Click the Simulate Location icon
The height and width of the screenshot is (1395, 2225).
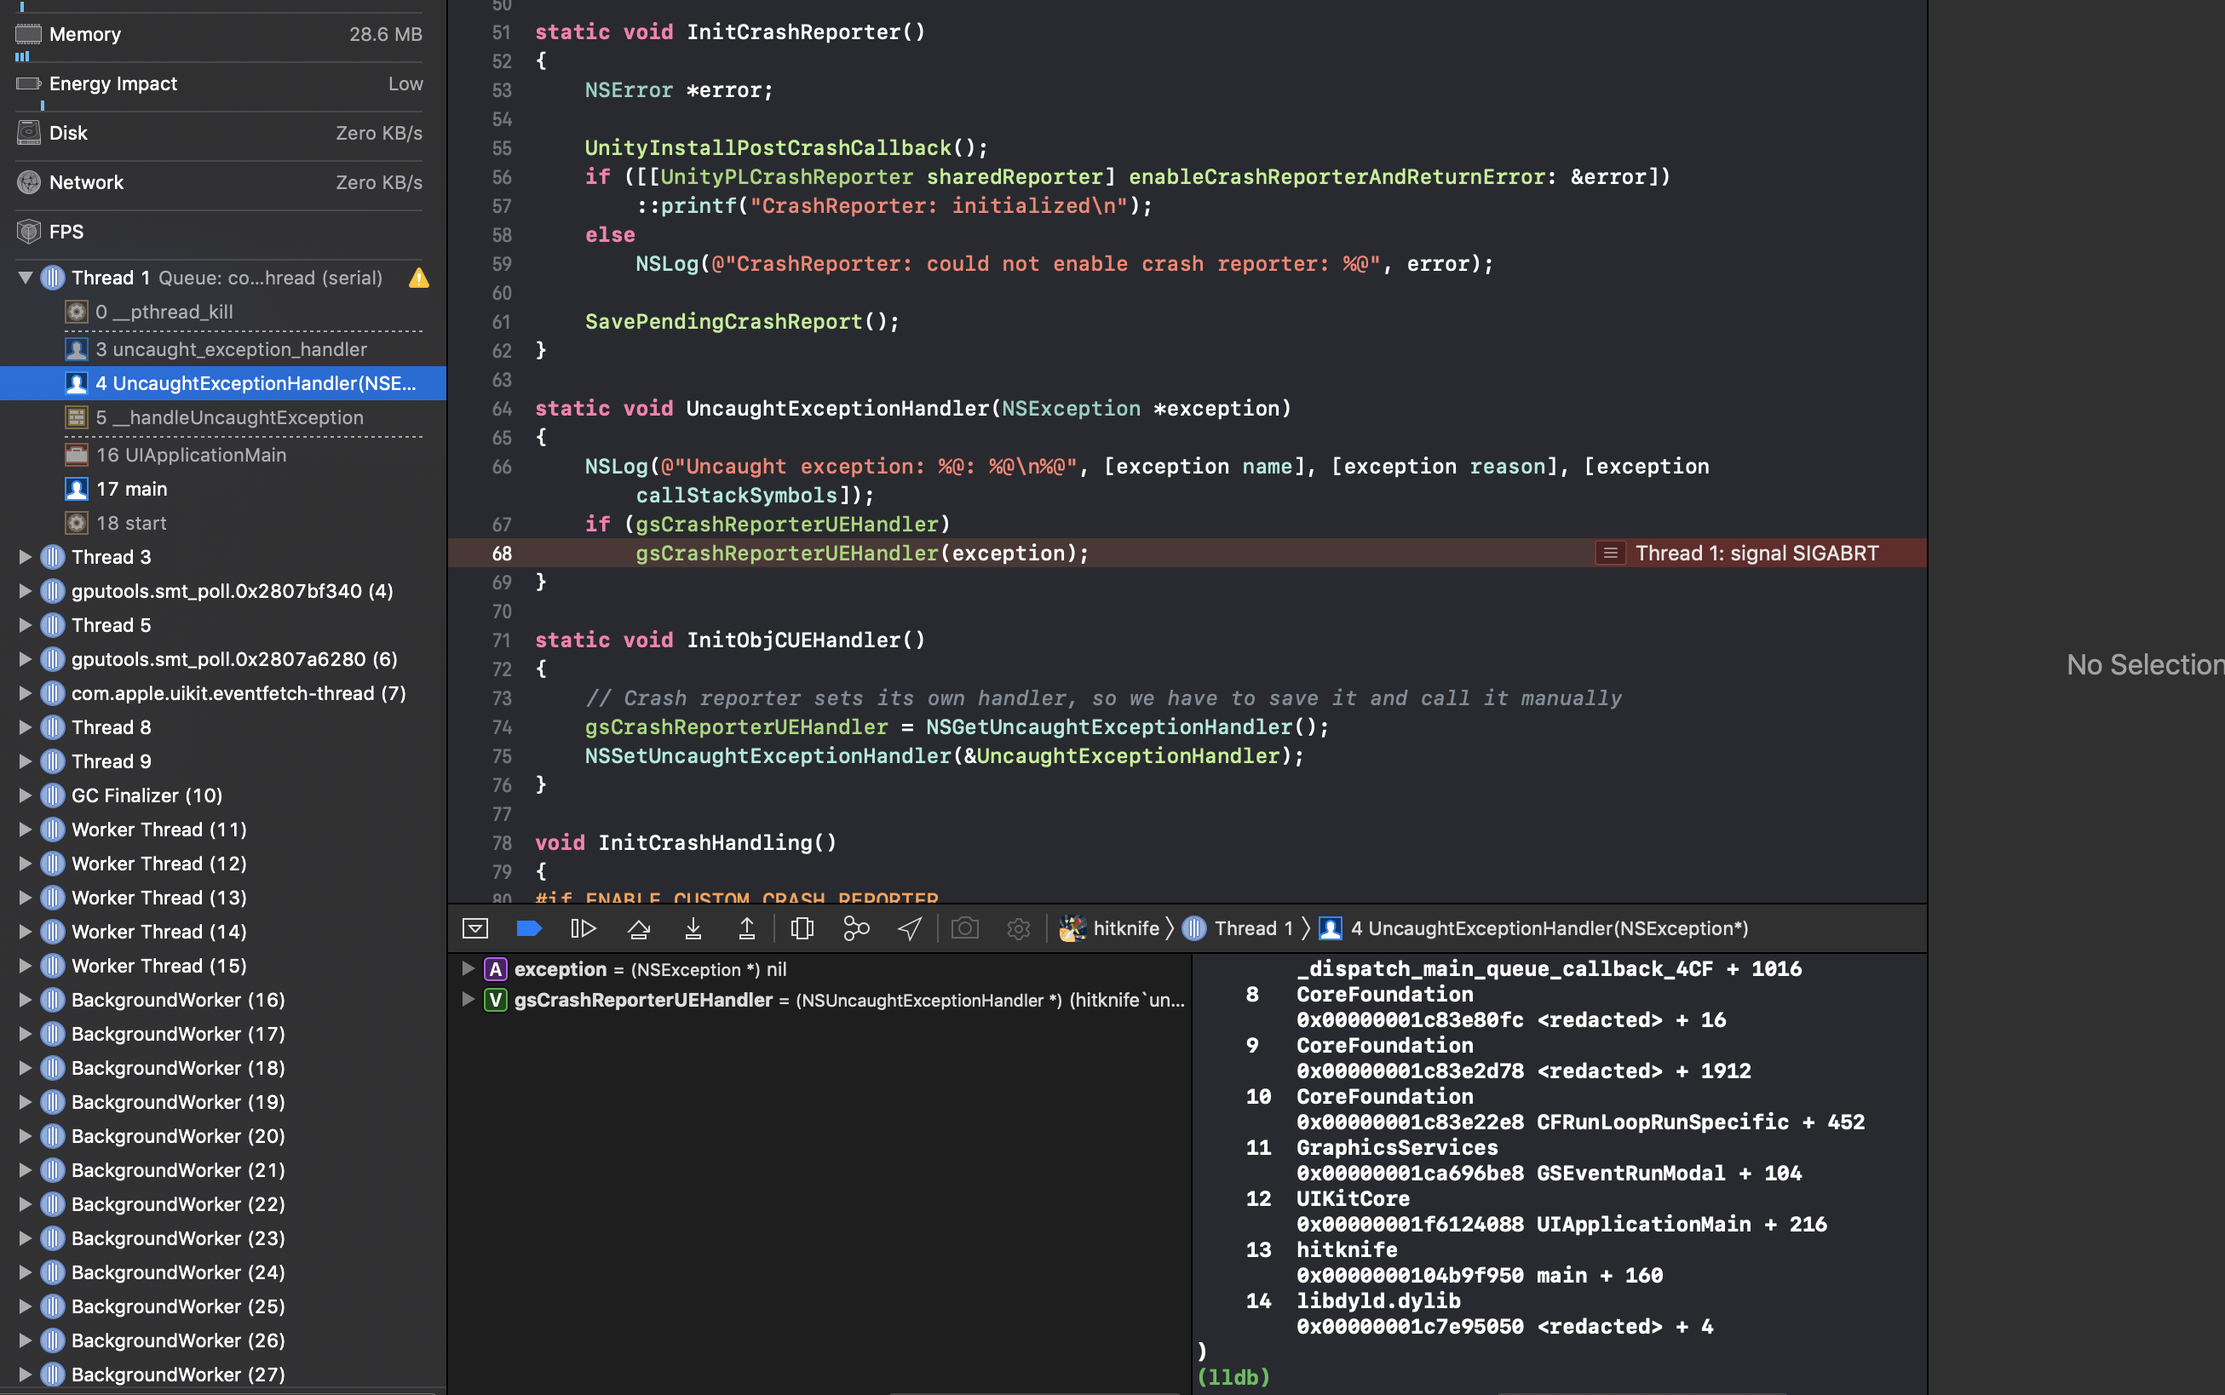tap(909, 928)
